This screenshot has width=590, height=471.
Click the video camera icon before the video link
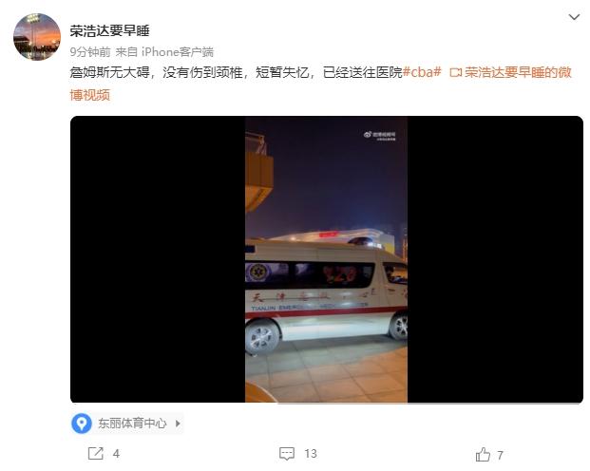455,72
